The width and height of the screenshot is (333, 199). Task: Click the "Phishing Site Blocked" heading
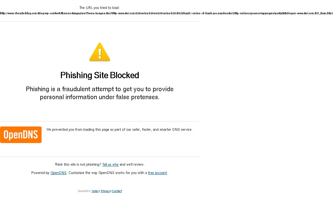coord(99,75)
